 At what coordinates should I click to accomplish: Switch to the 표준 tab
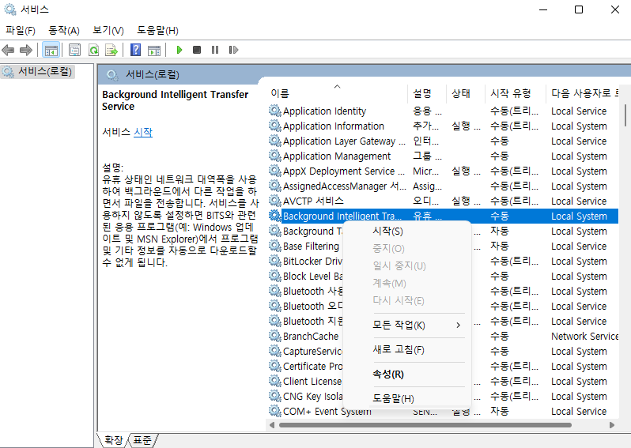[x=142, y=440]
